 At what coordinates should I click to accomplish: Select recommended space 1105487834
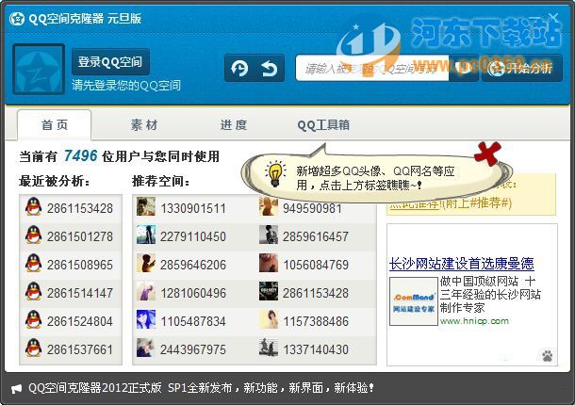193,321
